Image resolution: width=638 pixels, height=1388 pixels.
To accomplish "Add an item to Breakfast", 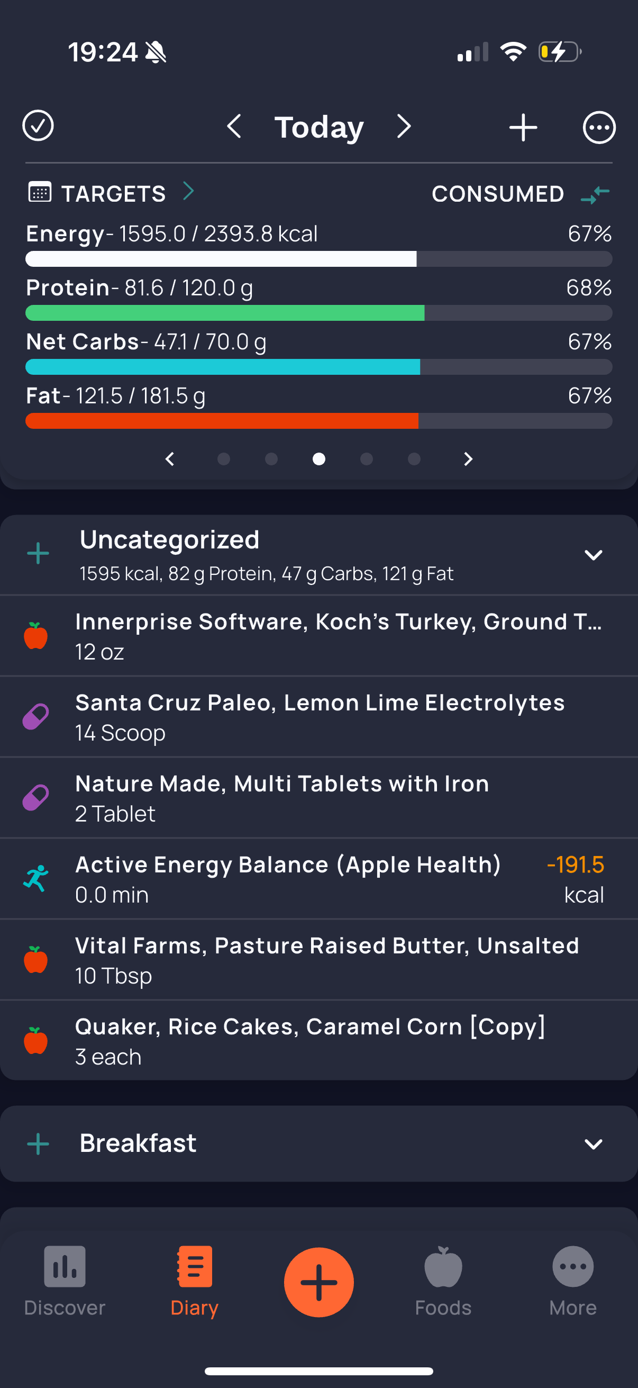I will point(38,1144).
